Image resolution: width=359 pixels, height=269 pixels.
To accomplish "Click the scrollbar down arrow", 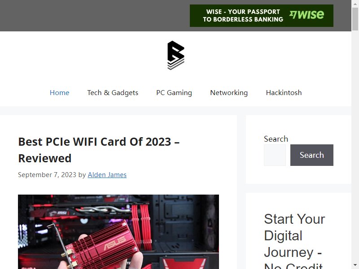I will (355, 265).
